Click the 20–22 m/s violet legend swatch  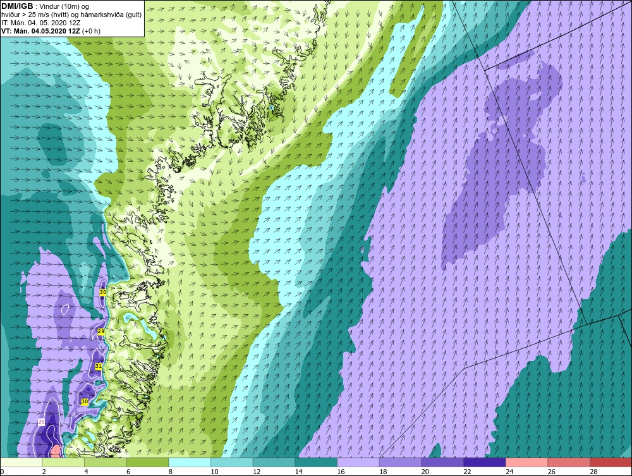coord(442,462)
